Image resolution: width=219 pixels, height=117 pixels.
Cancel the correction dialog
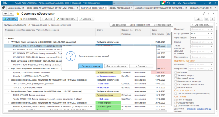pos(141,66)
